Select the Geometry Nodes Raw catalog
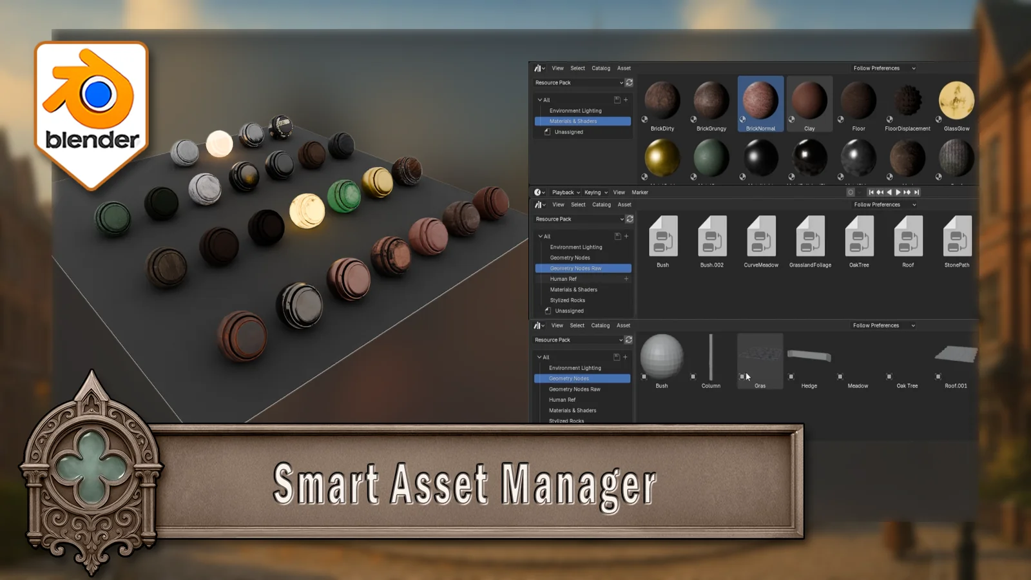Screen dimensions: 1031x580 [583, 268]
